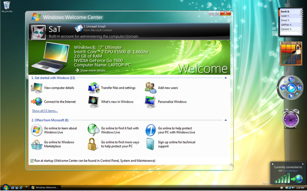Skip to next track in media gadget

299,87
